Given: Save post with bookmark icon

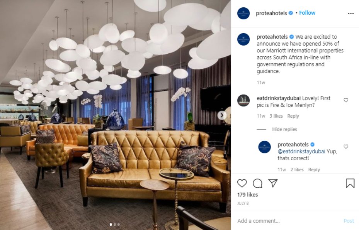Looking at the screenshot, I should [350, 183].
